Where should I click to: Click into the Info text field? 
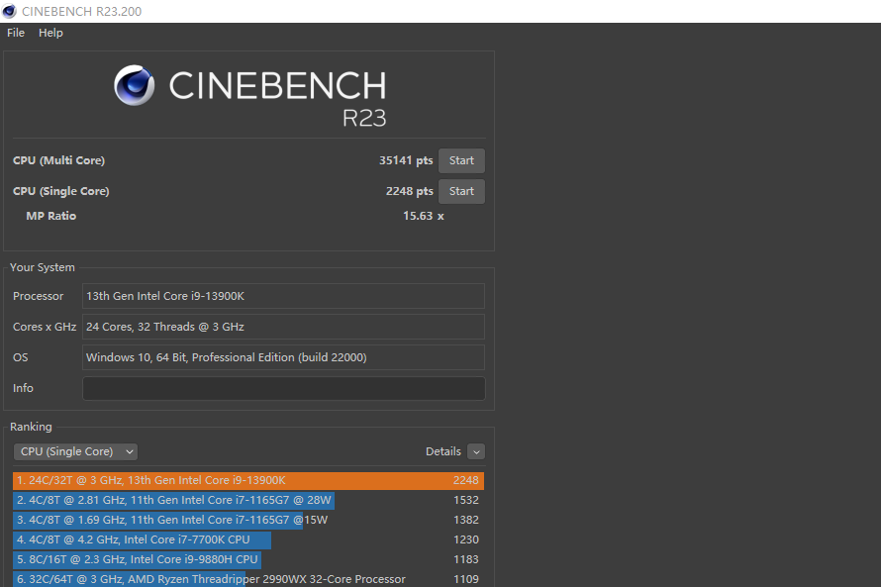283,388
